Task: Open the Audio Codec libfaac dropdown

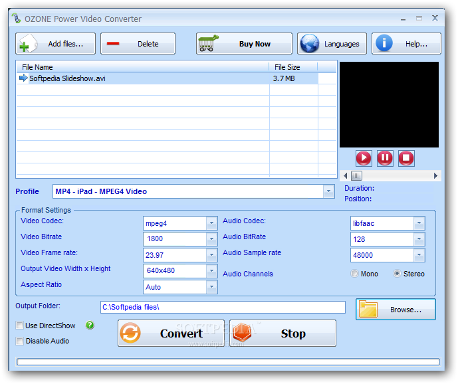Action: pyautogui.click(x=419, y=223)
